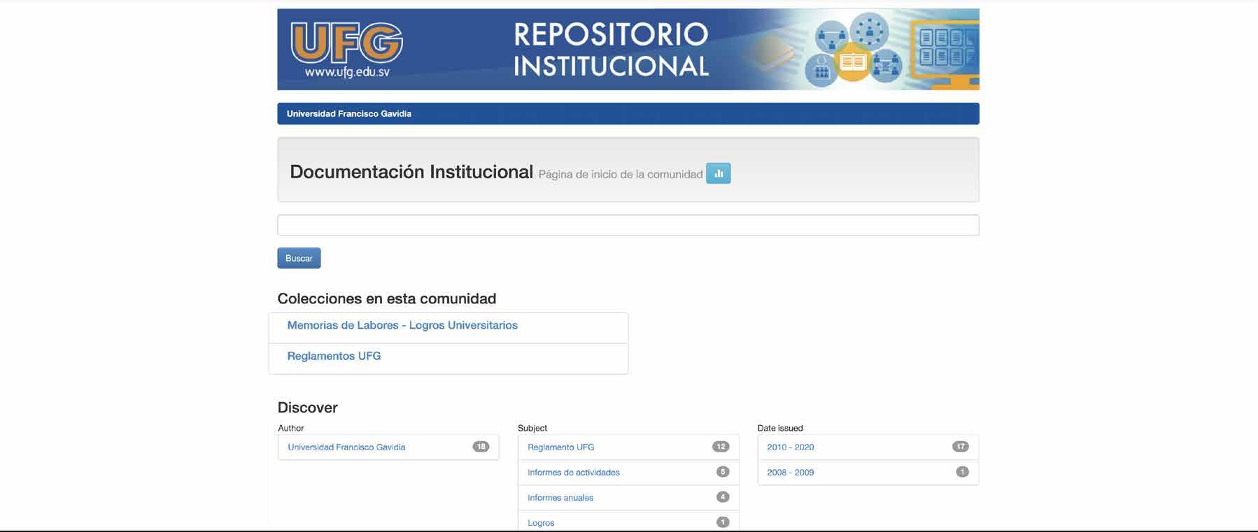The image size is (1258, 532).
Task: Filter by author Universidad Francisco Gavidia
Action: [x=346, y=447]
